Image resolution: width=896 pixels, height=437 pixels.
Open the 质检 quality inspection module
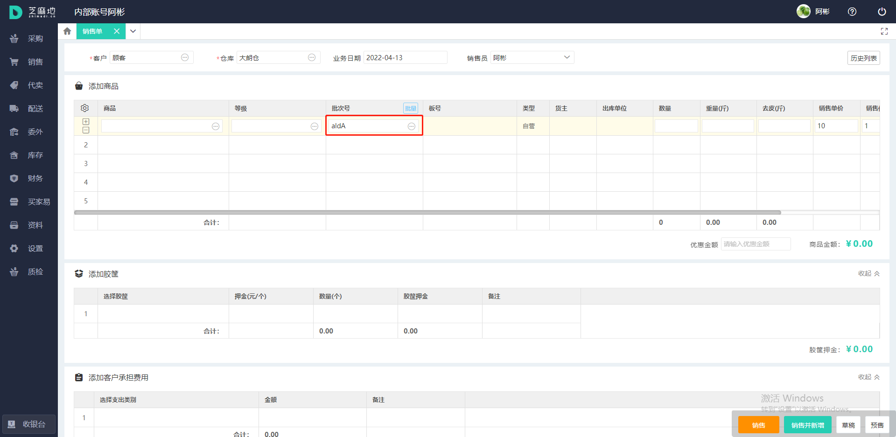(29, 272)
